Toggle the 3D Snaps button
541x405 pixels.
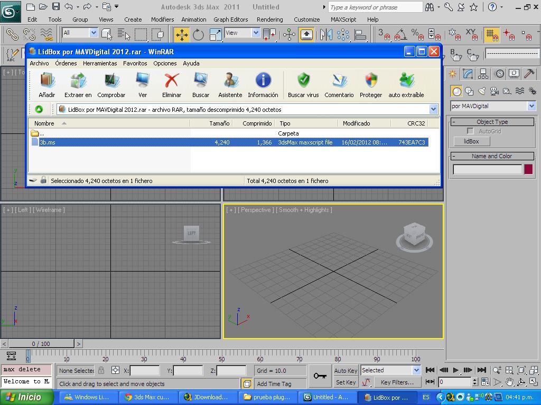(x=384, y=34)
